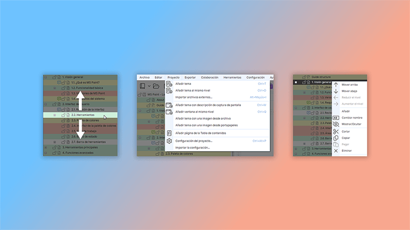Click the X icon next to Eliminar

coord(336,151)
